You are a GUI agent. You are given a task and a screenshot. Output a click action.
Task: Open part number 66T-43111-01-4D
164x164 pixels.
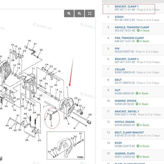coord(125,10)
